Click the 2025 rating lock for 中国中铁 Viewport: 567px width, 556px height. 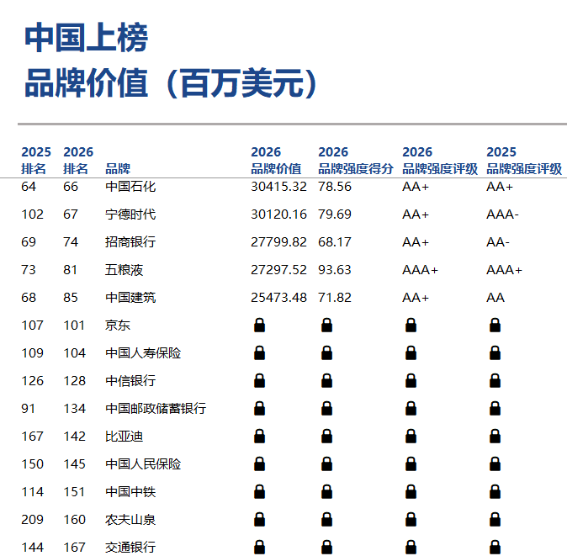495,491
